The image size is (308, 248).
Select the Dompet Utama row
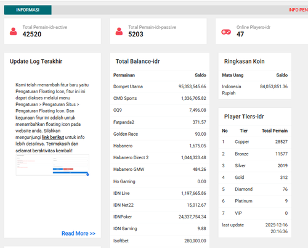(x=160, y=86)
